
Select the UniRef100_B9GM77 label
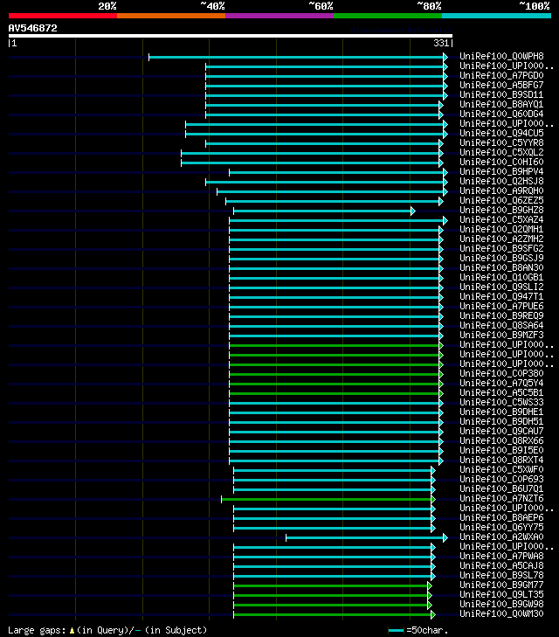(501, 585)
